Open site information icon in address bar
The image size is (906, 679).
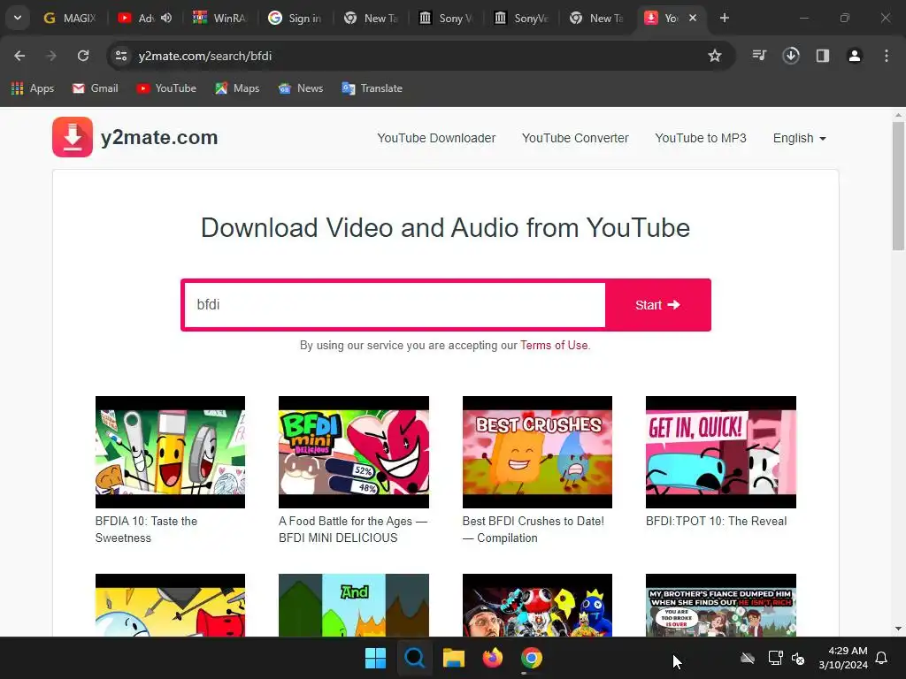click(120, 56)
